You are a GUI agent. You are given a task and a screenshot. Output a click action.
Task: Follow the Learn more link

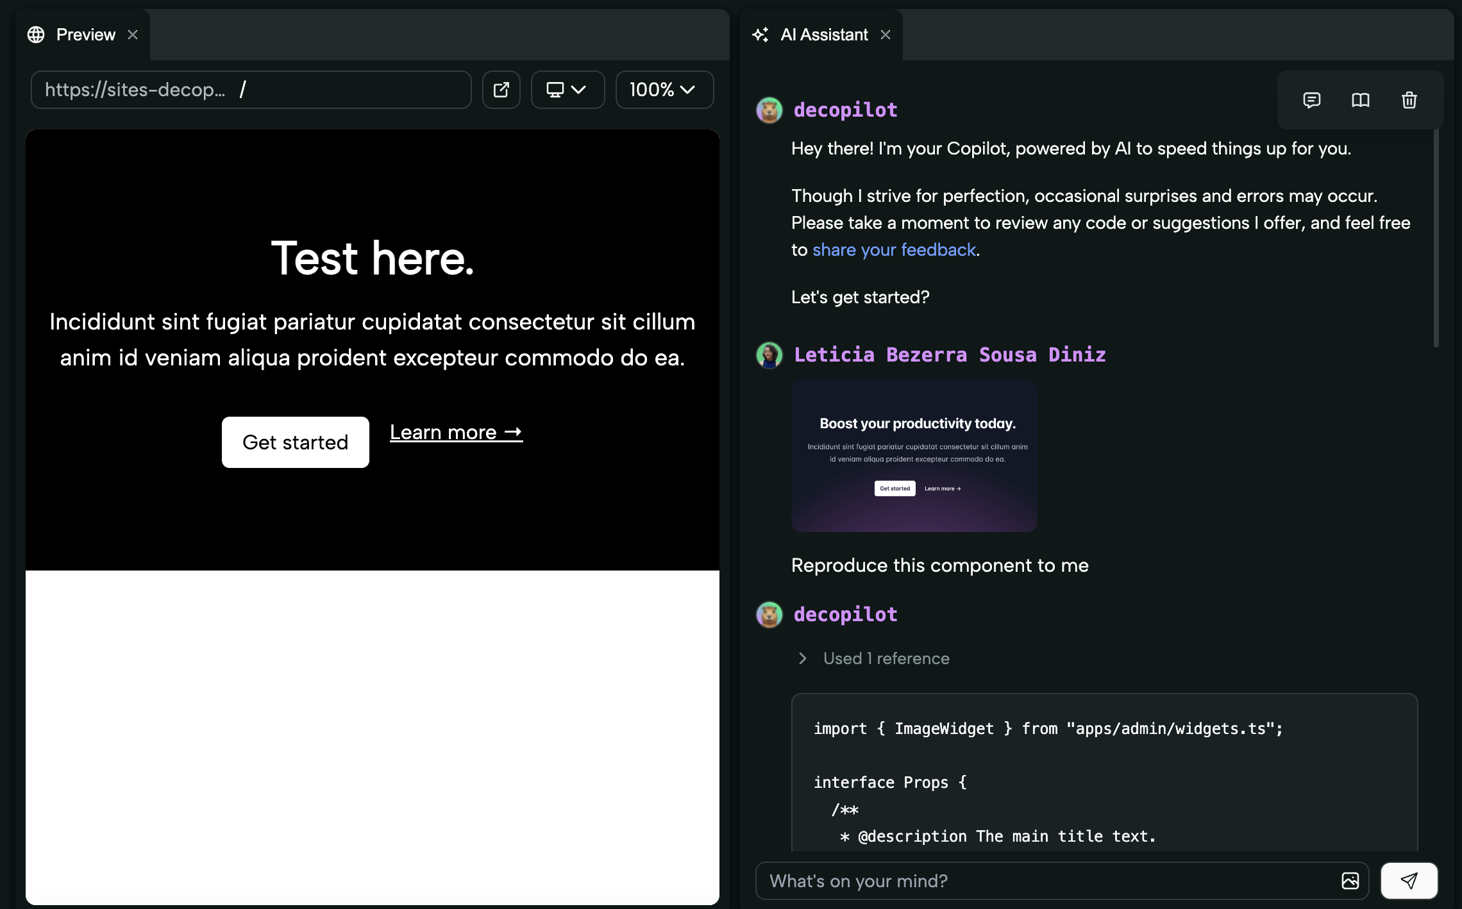tap(455, 433)
